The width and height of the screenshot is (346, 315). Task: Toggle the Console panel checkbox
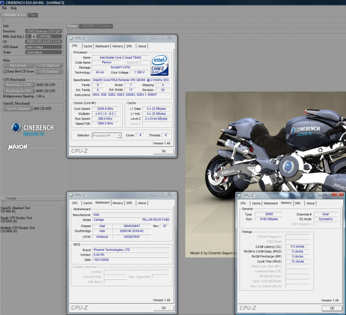pos(3,198)
